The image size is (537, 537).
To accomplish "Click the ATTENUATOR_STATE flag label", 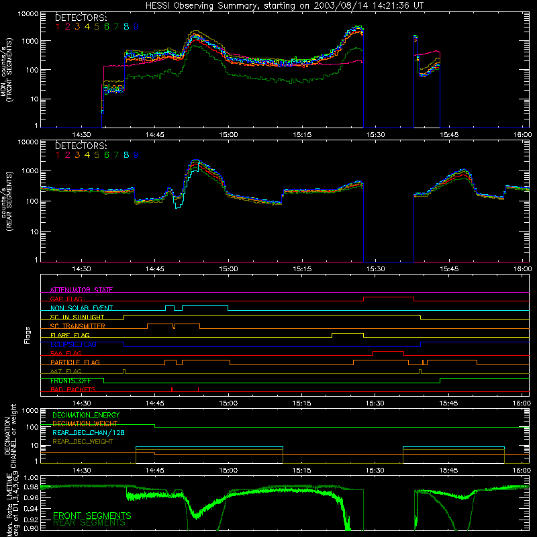I will click(81, 290).
